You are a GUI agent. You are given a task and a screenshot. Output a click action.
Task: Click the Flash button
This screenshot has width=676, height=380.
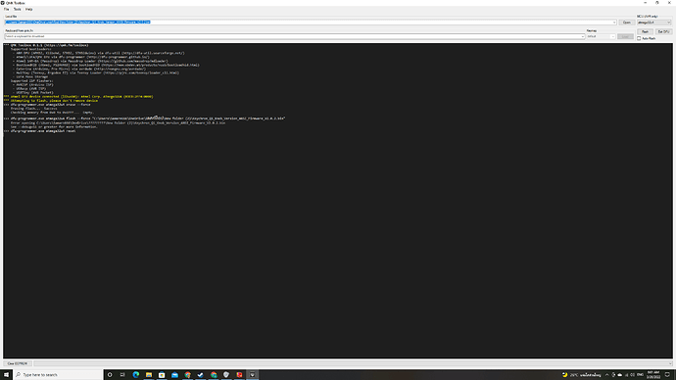(x=645, y=31)
